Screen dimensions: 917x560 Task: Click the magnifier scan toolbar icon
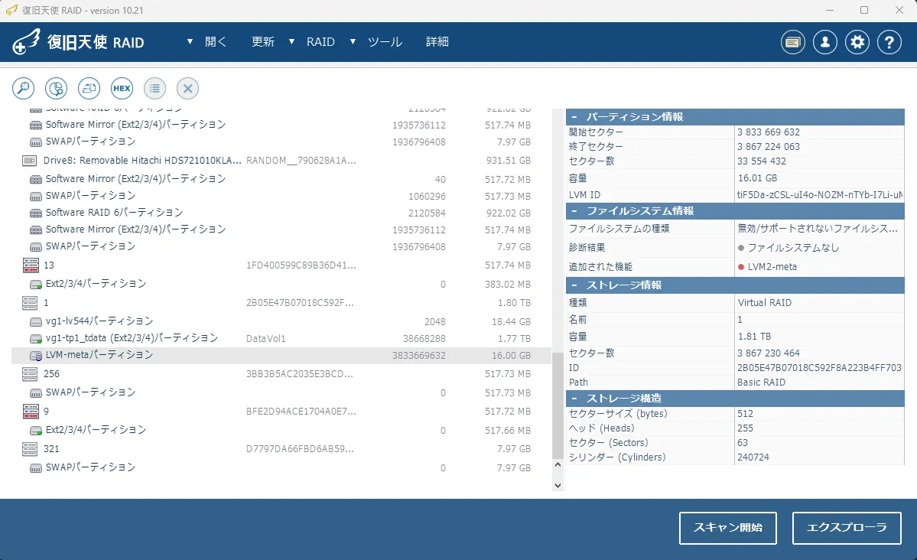pyautogui.click(x=24, y=88)
